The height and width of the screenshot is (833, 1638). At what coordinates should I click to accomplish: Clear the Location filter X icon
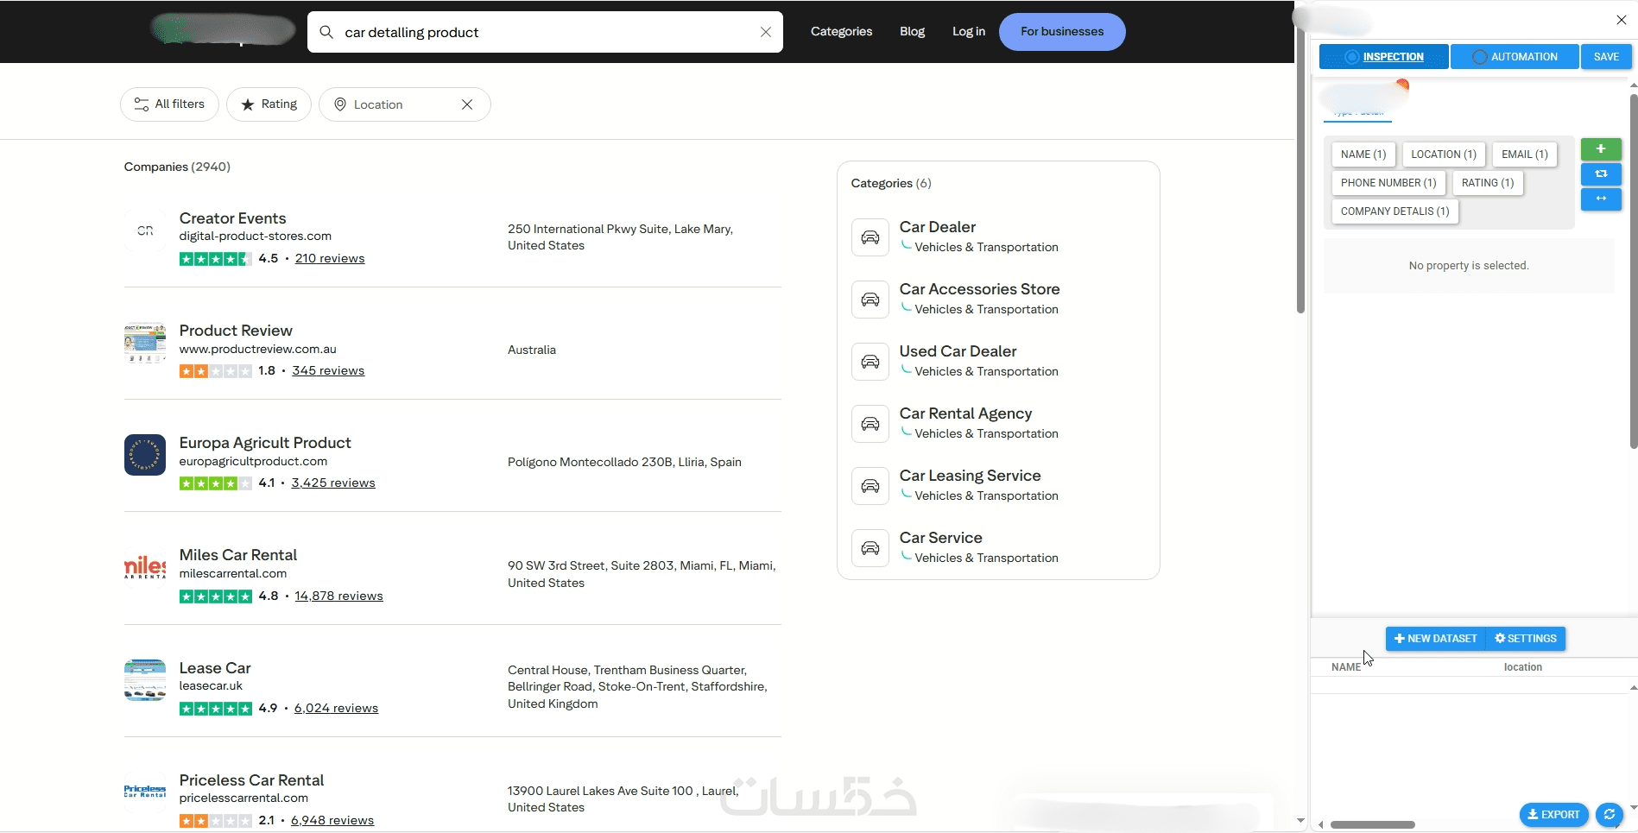point(467,104)
